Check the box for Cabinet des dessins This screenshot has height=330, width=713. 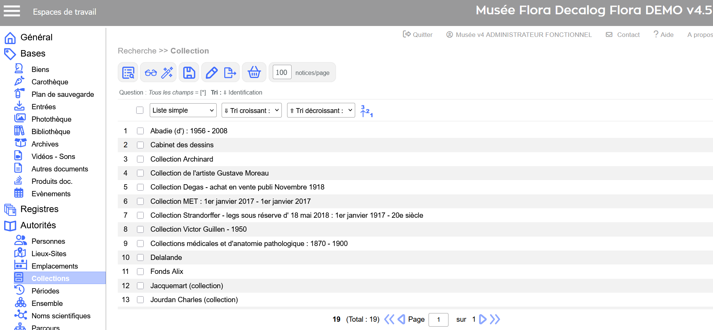[x=140, y=145]
